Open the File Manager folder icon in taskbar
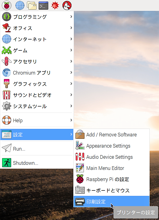This screenshot has height=220, width=159. [x=32, y=5]
